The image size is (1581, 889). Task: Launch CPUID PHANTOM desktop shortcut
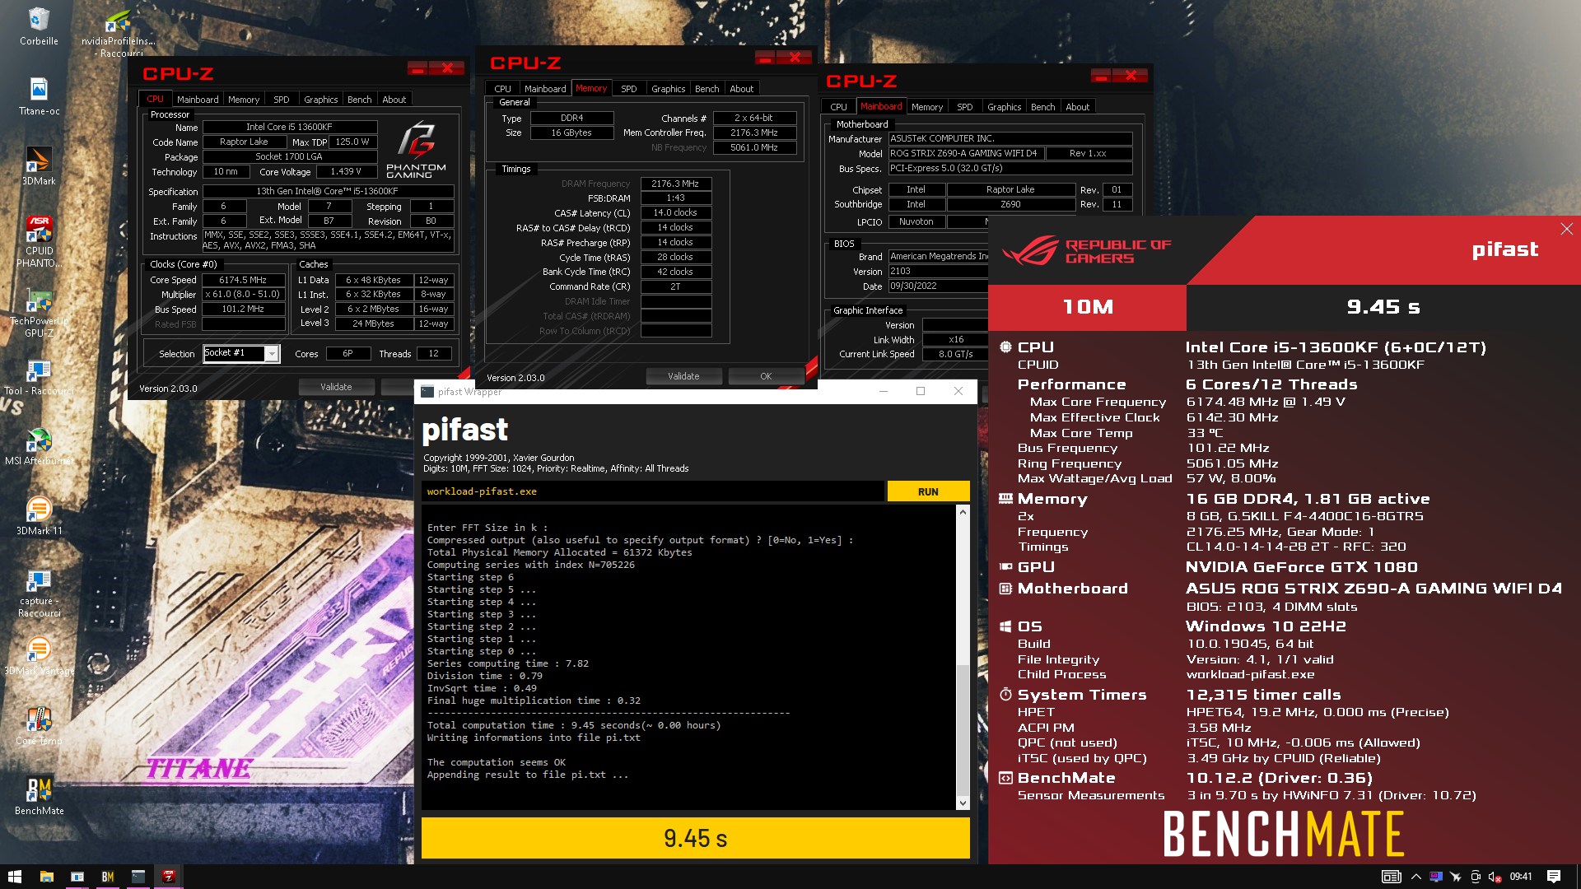point(39,242)
